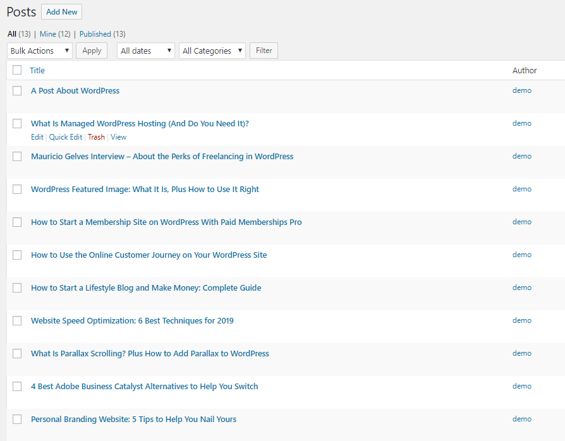Check the select-all posts checkbox
The image size is (565, 441).
pyautogui.click(x=16, y=69)
